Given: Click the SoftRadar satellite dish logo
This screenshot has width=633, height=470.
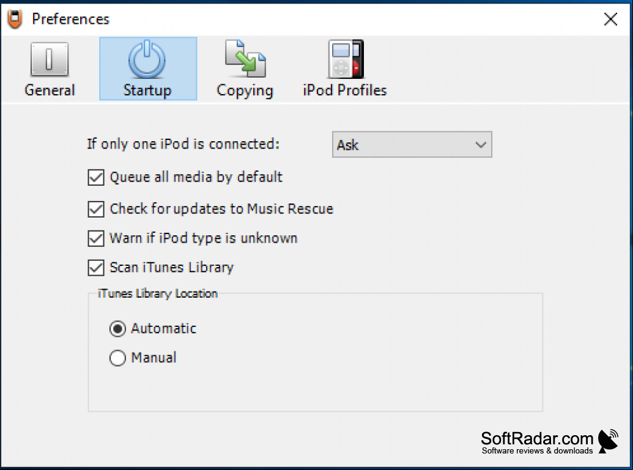Looking at the screenshot, I should coord(608,441).
